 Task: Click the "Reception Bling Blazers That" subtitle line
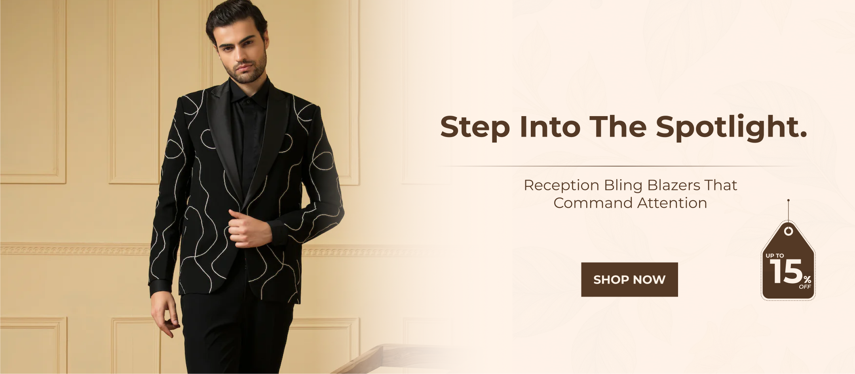point(630,185)
